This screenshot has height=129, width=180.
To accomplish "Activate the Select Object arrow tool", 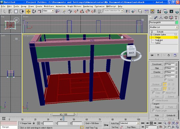I will point(4,11).
